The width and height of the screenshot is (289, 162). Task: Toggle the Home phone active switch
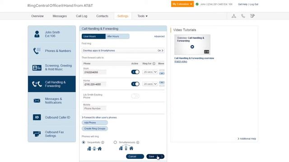tap(135, 84)
